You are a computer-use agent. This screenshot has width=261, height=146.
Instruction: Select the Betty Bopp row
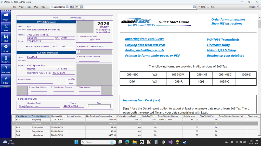pyautogui.click(x=135, y=120)
